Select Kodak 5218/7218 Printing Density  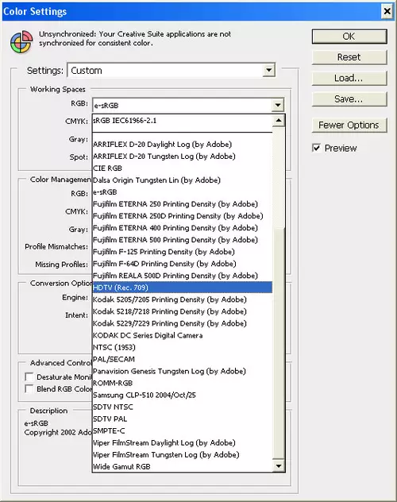click(183, 311)
